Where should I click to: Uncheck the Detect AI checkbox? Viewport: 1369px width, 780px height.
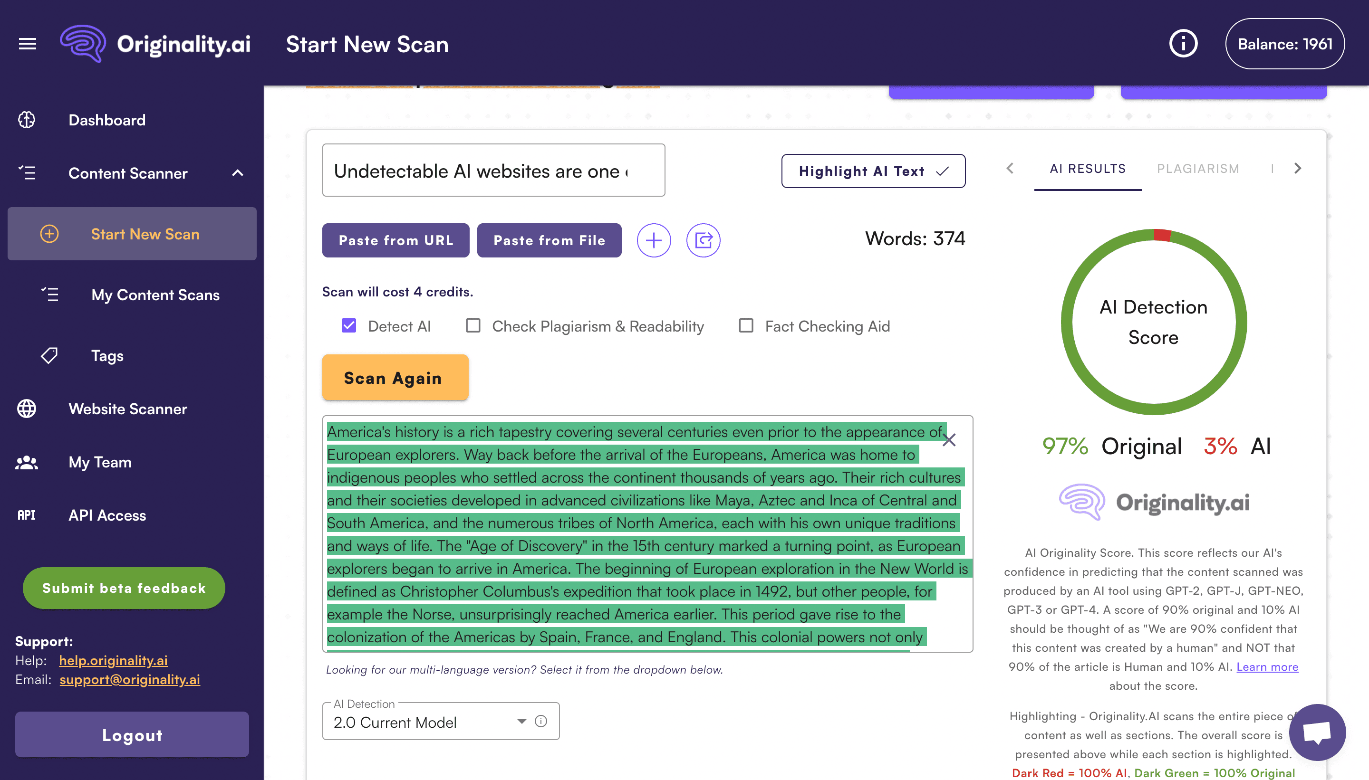click(x=349, y=326)
